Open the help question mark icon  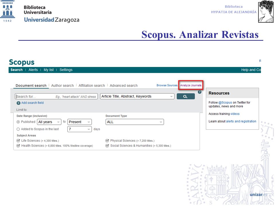tap(199, 92)
